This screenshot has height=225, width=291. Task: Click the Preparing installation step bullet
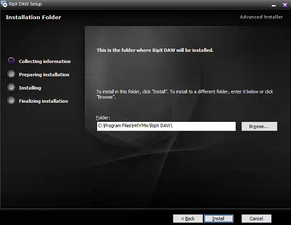click(11, 74)
